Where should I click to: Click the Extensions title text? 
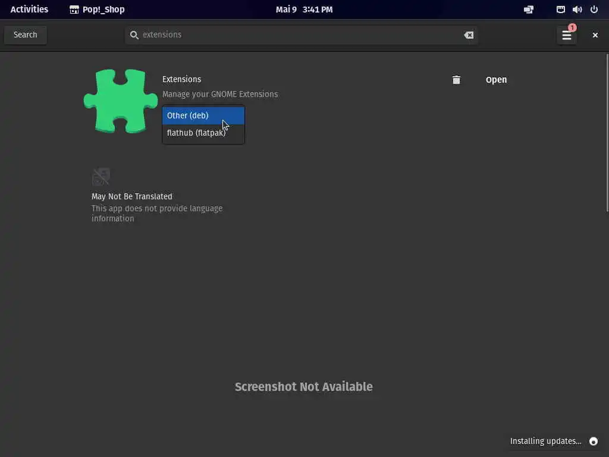182,79
